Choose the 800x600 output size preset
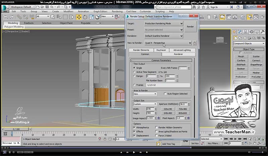This screenshot has width=268, height=156. 183,113
